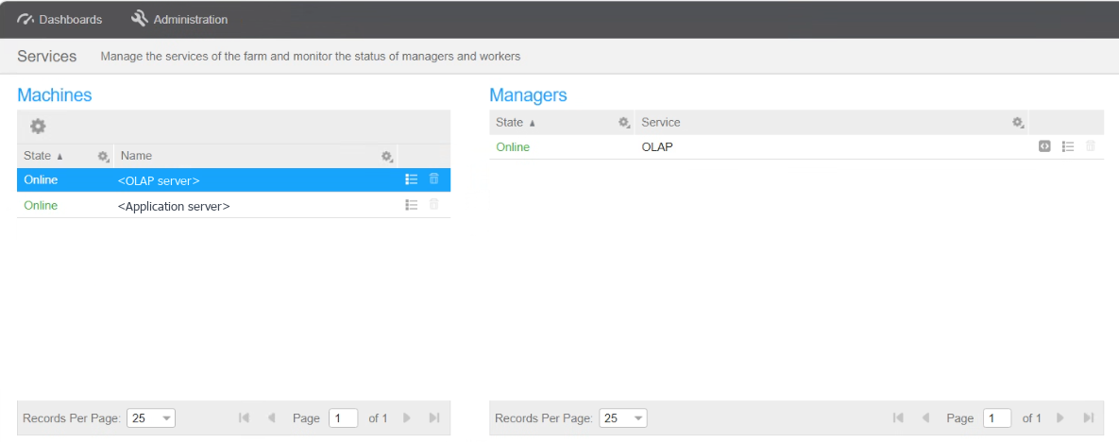Select the OLAP manager service row
The height and width of the screenshot is (442, 1119).
pyautogui.click(x=796, y=147)
